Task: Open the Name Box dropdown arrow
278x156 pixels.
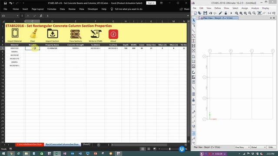Action: (17, 16)
